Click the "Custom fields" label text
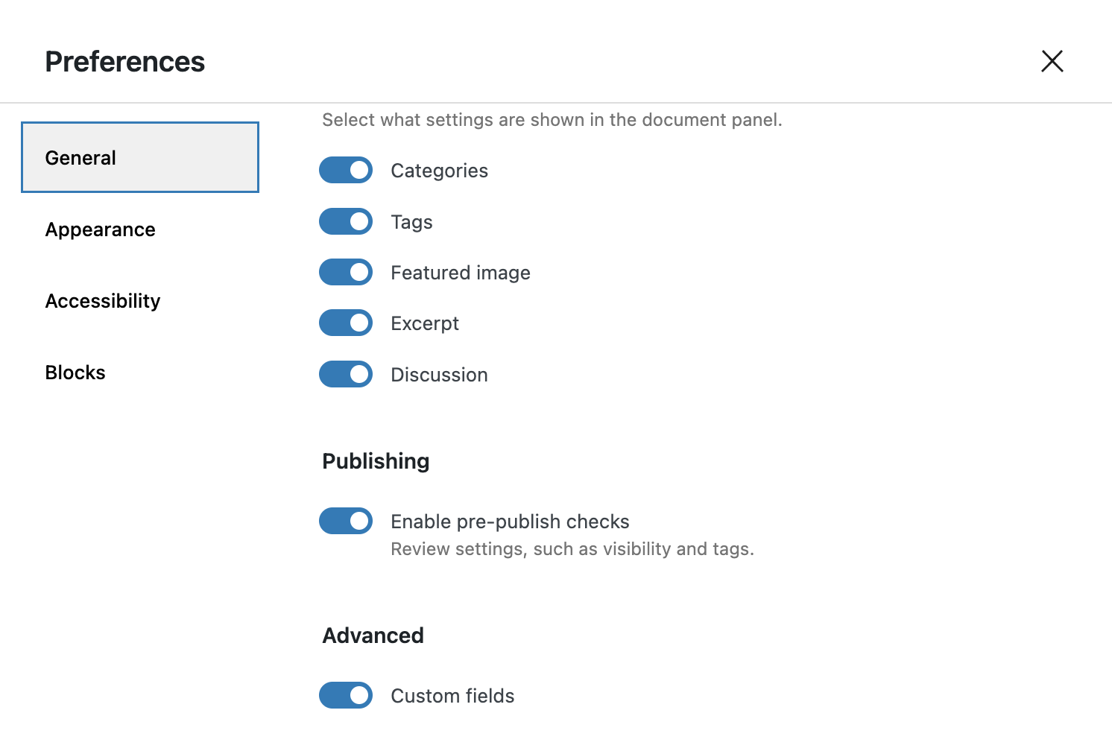Viewport: 1112px width, 754px height. [452, 696]
